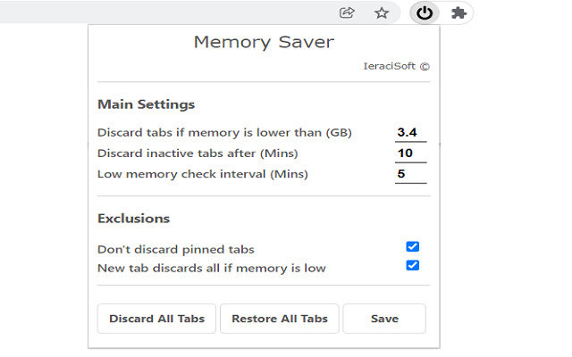Image resolution: width=572 pixels, height=357 pixels.
Task: Focus the memory threshold GB field
Action: 410,132
